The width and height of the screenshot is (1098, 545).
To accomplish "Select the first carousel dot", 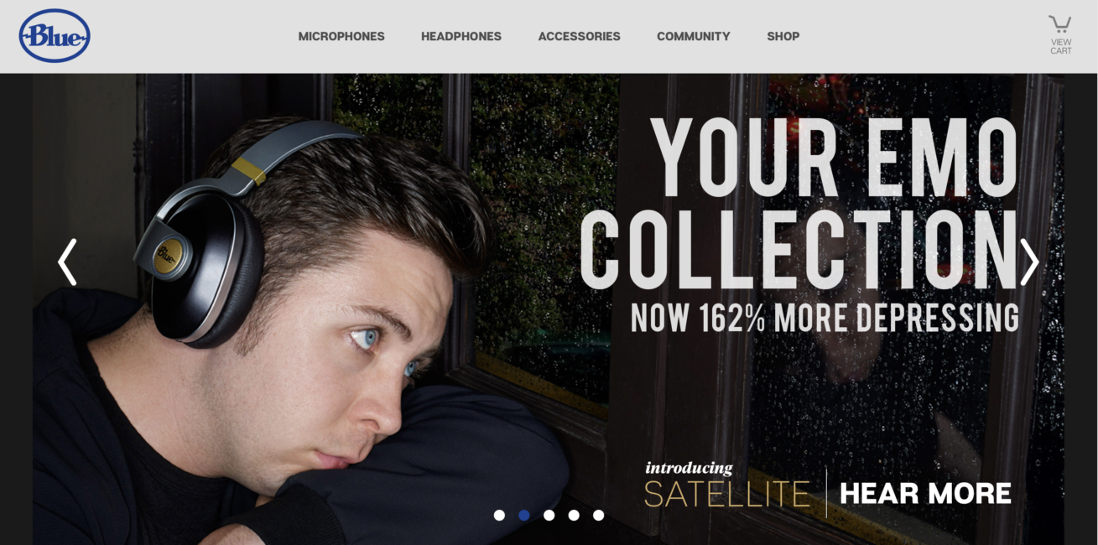I will 499,515.
